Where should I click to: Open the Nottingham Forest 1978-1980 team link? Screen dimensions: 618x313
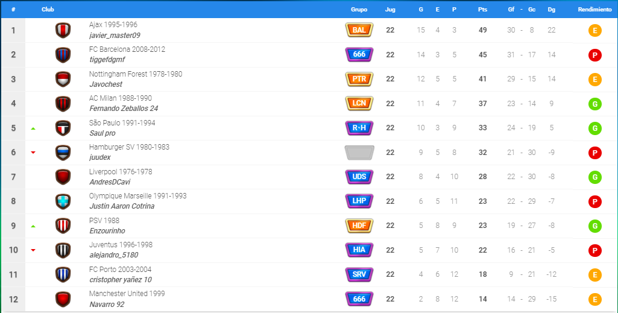[136, 74]
